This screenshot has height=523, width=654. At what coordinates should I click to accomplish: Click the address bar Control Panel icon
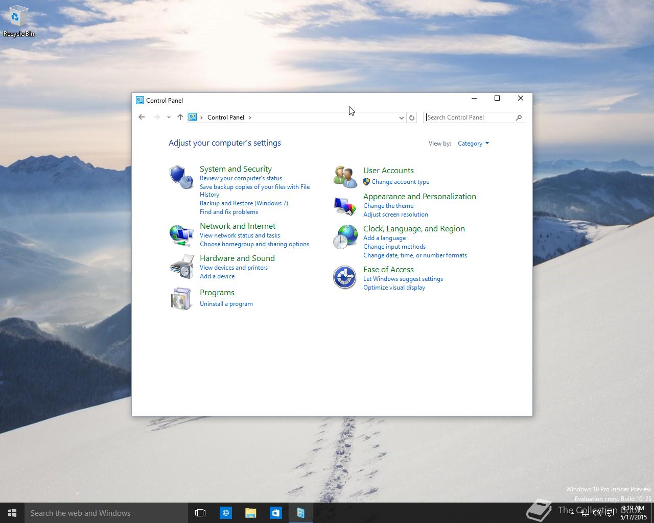193,117
